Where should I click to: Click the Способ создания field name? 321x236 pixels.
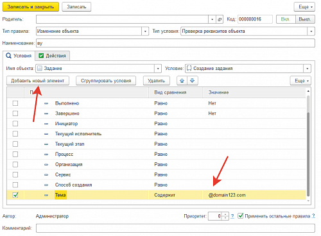coord(74,185)
